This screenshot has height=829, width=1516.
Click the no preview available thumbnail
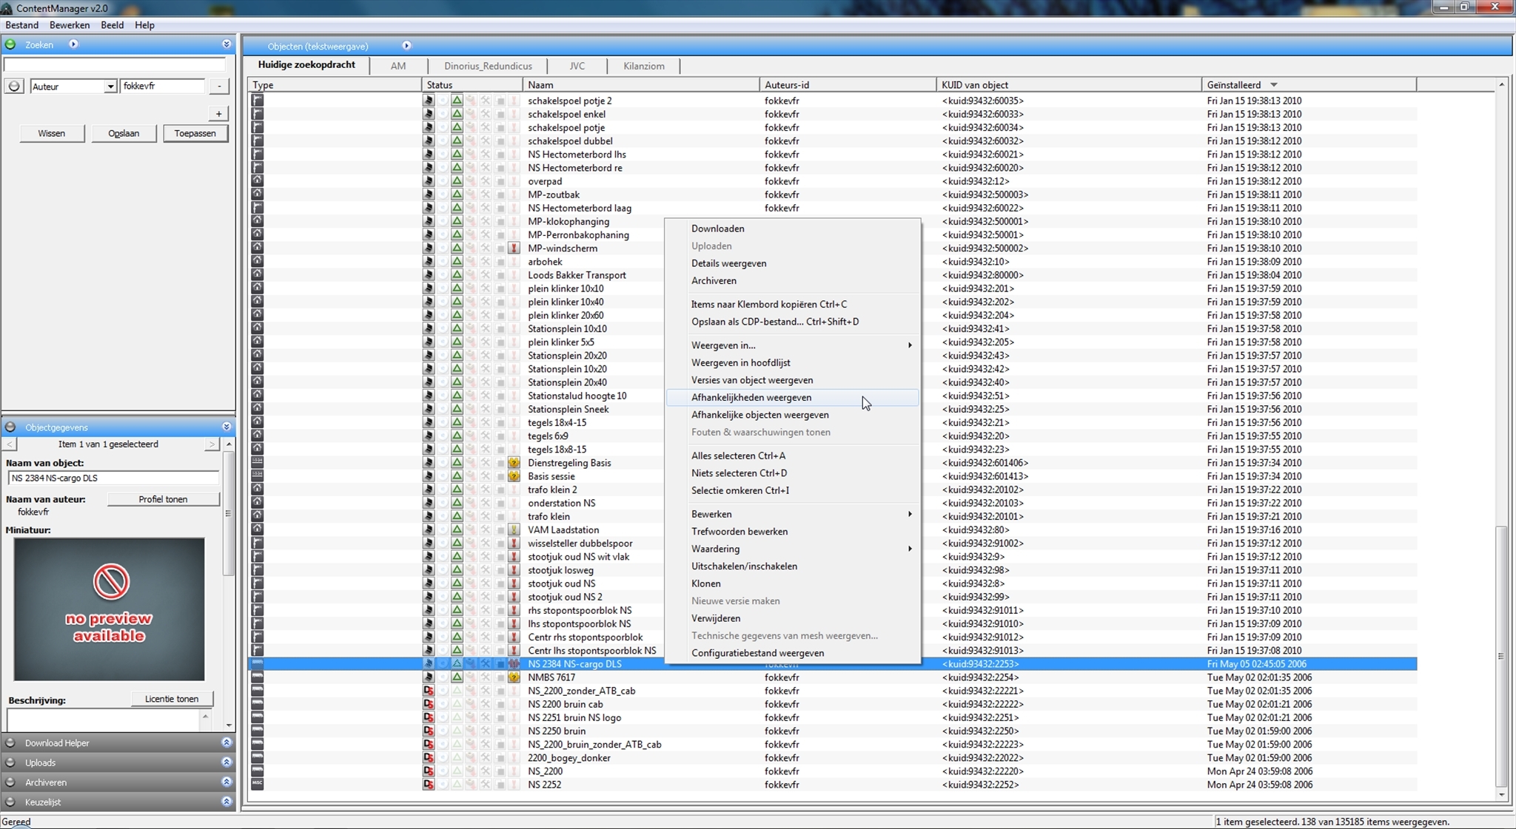(x=110, y=609)
